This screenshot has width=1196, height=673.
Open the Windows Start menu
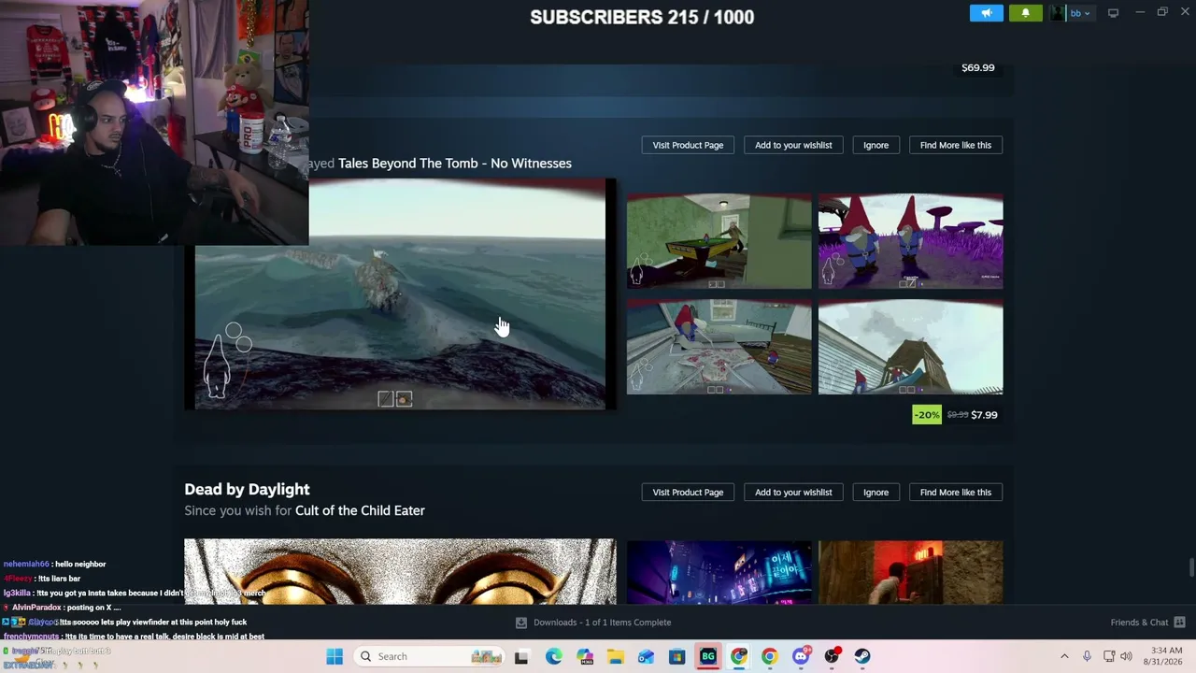tap(335, 656)
